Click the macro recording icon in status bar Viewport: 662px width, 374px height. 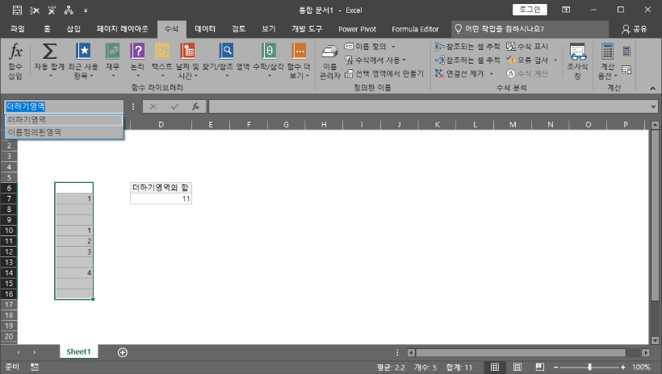click(x=35, y=368)
